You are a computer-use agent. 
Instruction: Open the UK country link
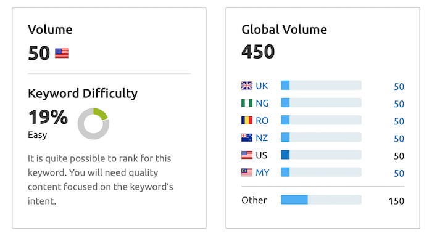click(x=262, y=86)
